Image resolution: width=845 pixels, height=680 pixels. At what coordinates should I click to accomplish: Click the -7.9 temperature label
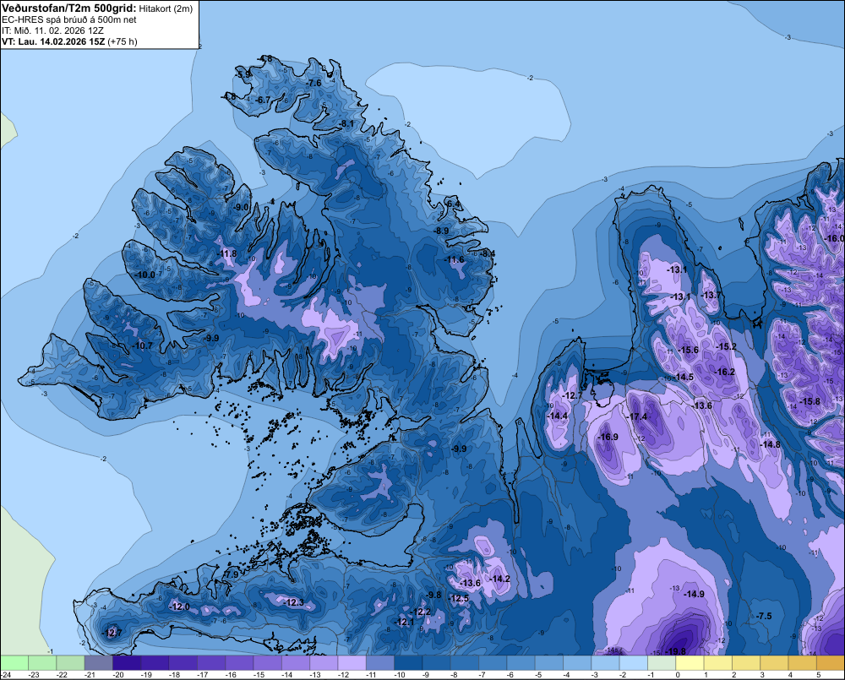coord(232,574)
